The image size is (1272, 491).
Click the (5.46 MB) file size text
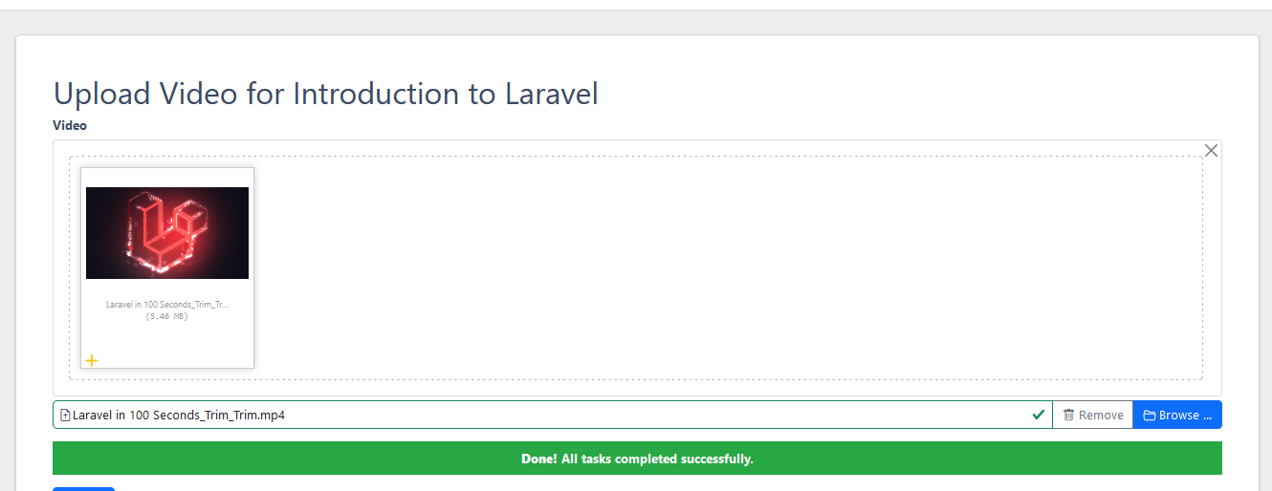point(167,316)
